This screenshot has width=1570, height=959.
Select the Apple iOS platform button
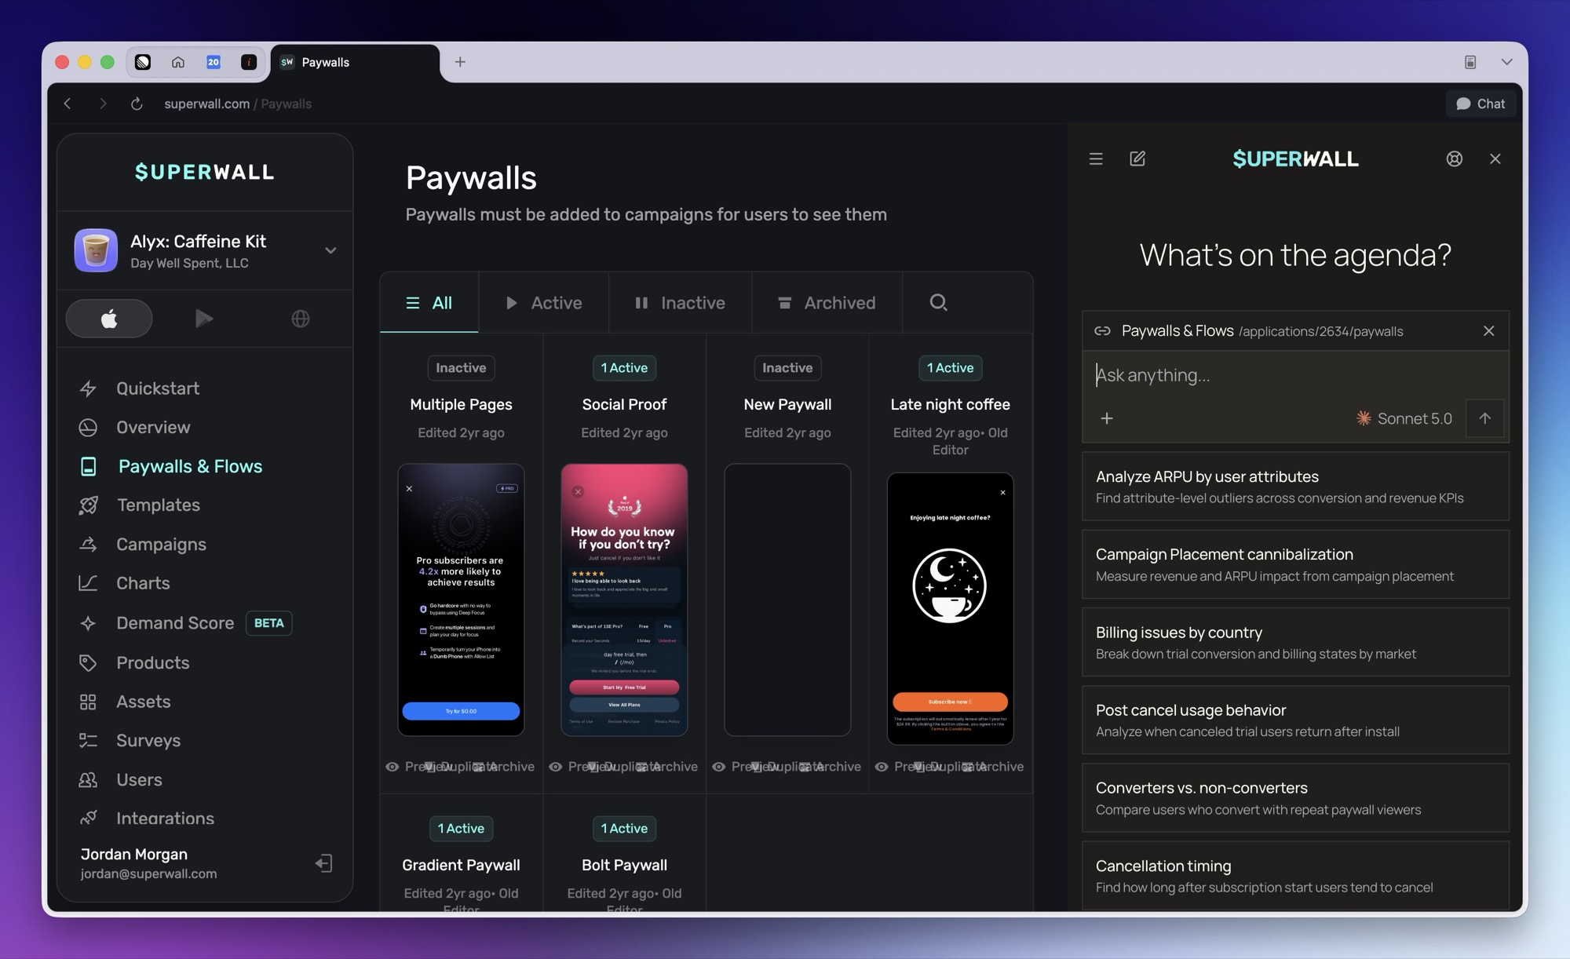coord(109,319)
